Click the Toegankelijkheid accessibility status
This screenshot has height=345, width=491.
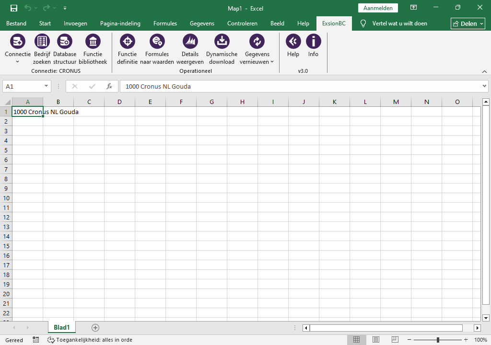pos(90,340)
